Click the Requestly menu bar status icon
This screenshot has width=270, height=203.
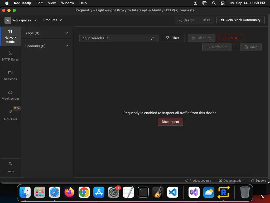point(196,3)
